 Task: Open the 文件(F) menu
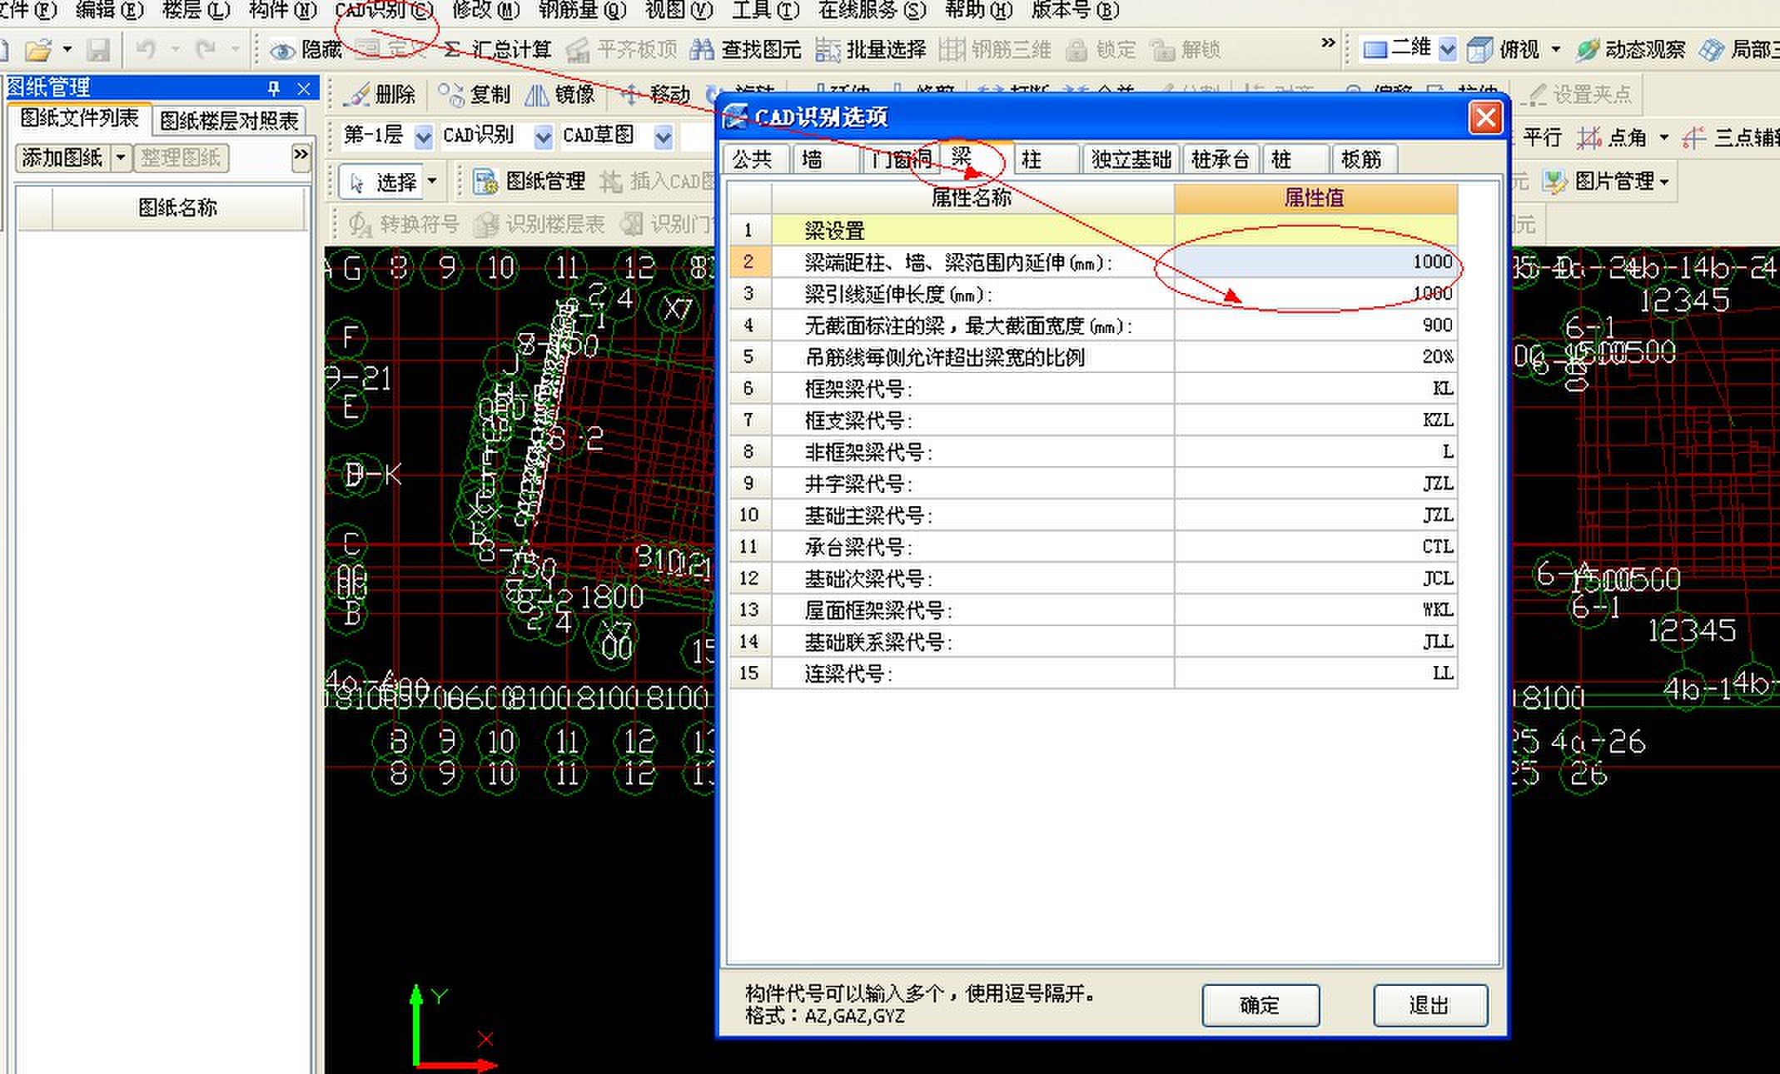tap(27, 11)
